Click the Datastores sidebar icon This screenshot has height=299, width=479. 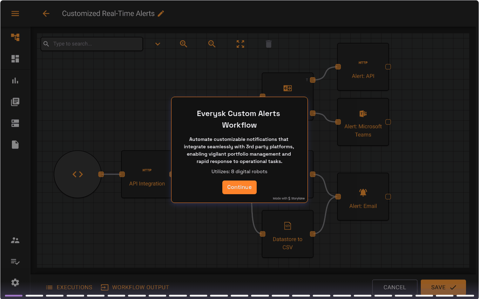(15, 123)
